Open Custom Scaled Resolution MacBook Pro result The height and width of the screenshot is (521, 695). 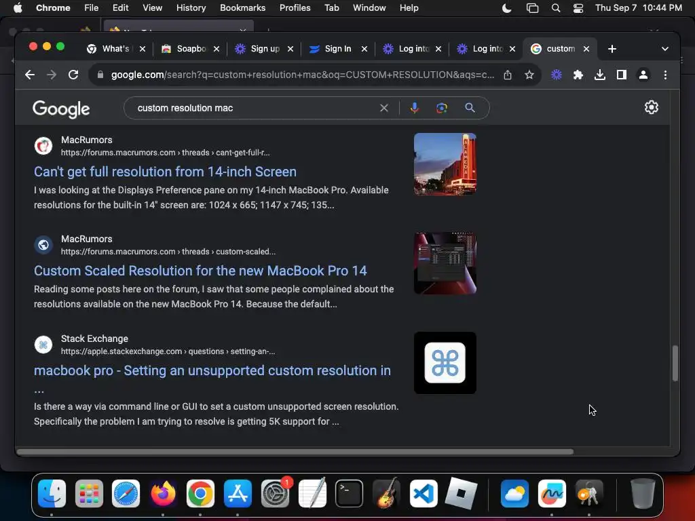tap(200, 271)
